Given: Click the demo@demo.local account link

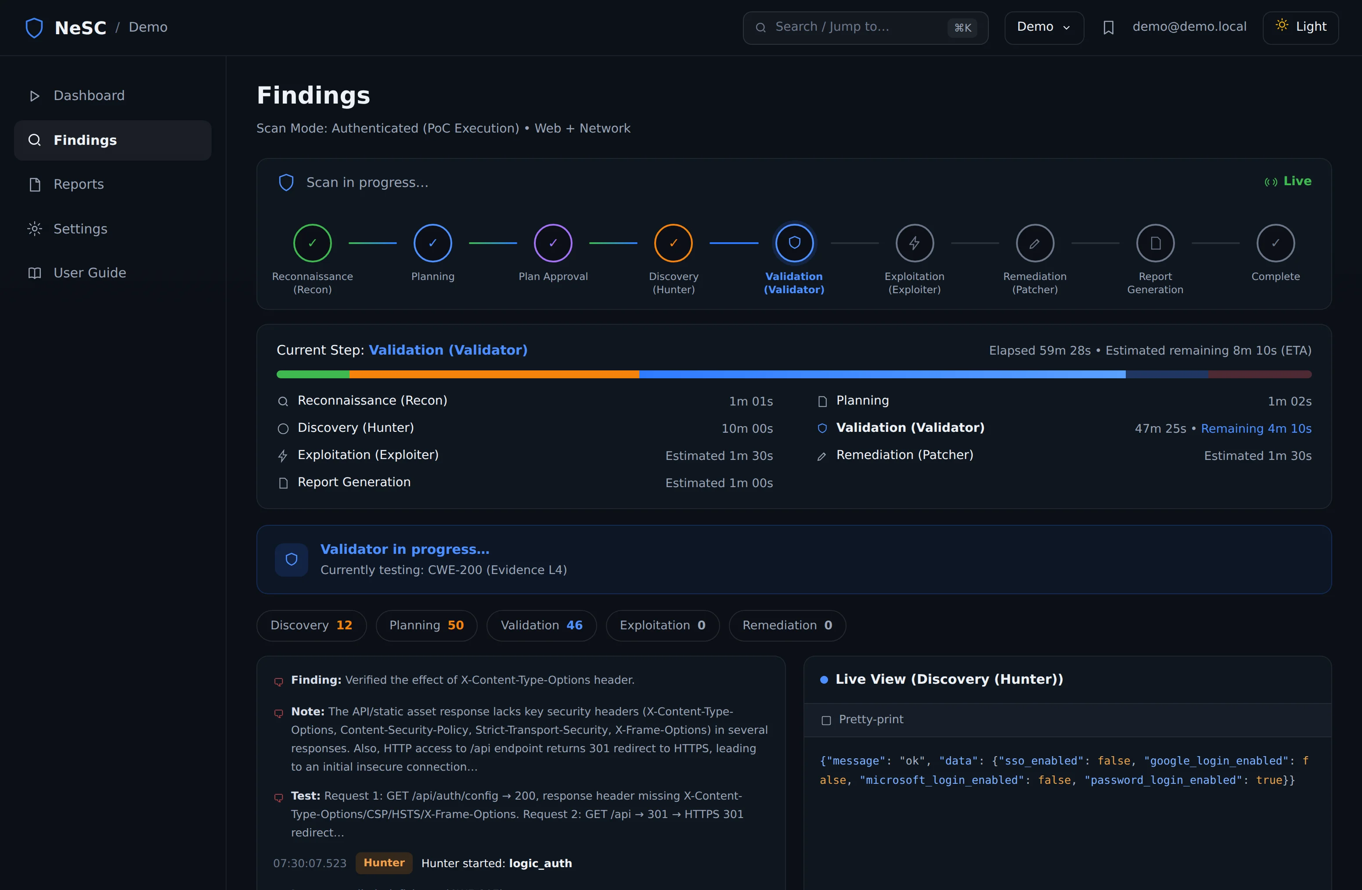Looking at the screenshot, I should pos(1189,27).
